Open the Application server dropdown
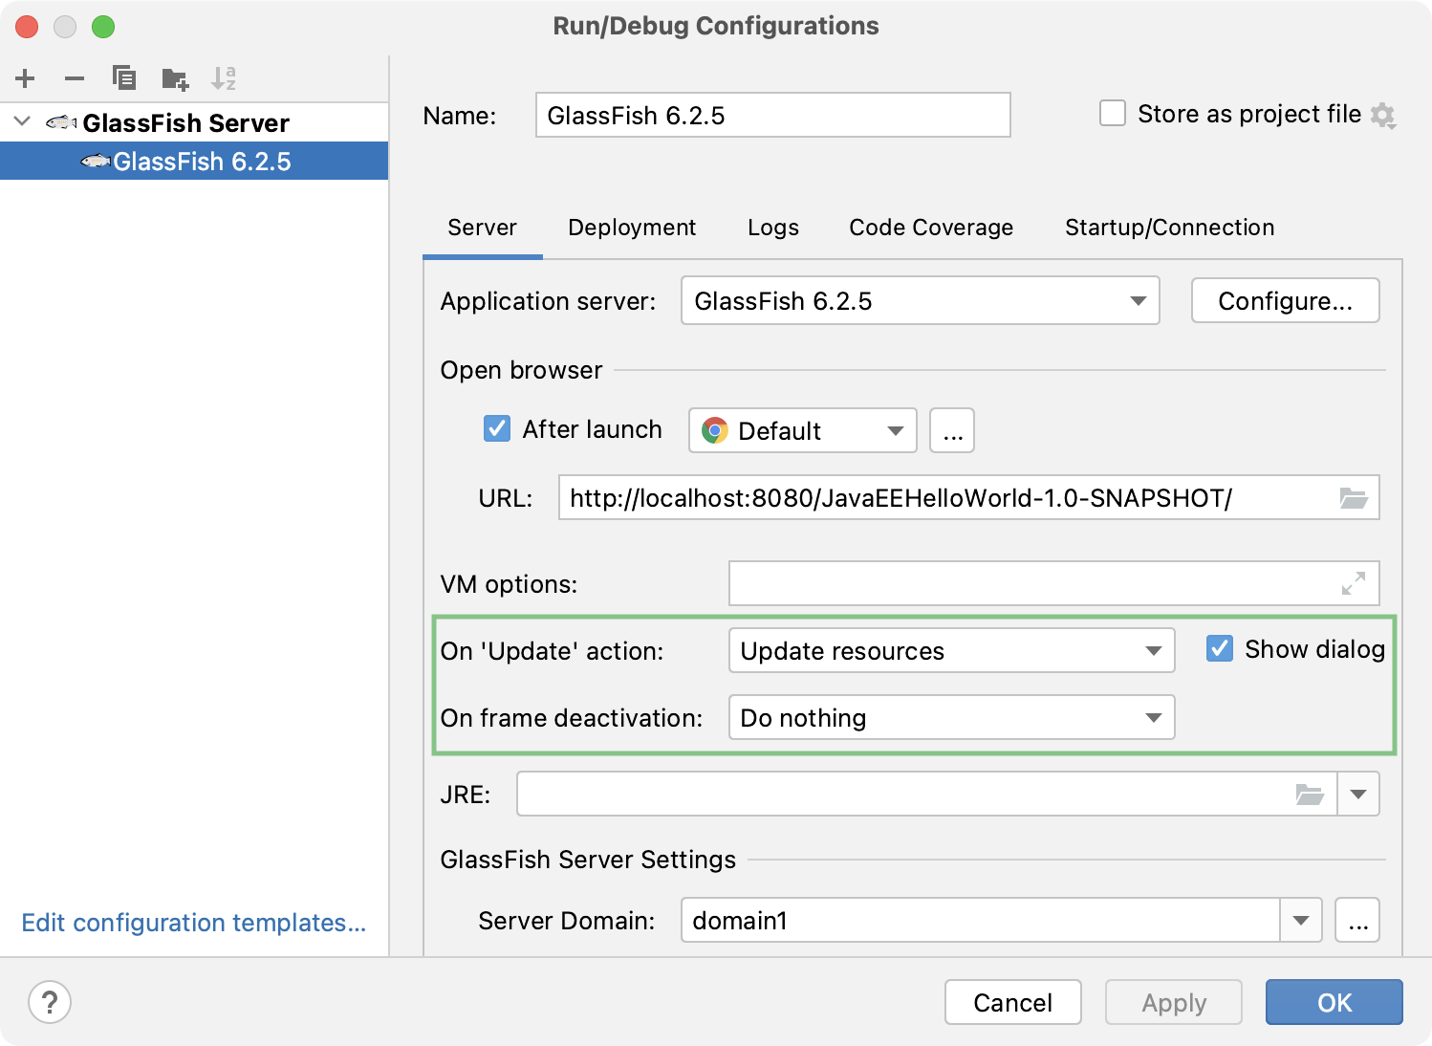The height and width of the screenshot is (1046, 1432). [920, 301]
